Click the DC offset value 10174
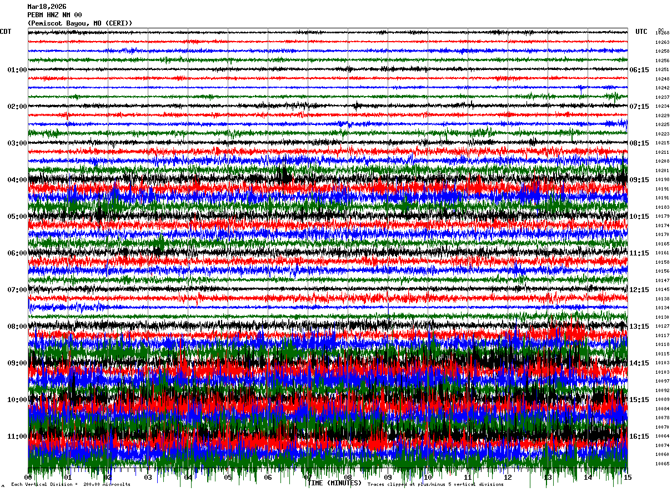The width and height of the screenshot is (672, 492). click(x=662, y=225)
